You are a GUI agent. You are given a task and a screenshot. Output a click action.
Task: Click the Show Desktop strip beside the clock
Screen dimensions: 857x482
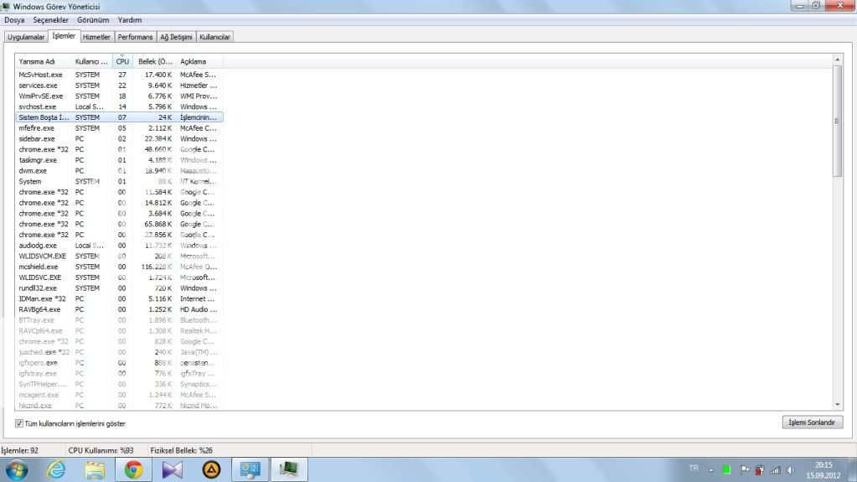pos(853,470)
